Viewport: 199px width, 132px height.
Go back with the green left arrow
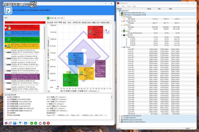(x=32, y=123)
